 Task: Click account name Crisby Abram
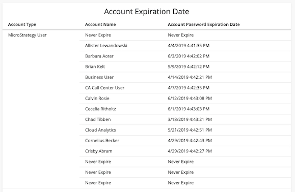98,151
